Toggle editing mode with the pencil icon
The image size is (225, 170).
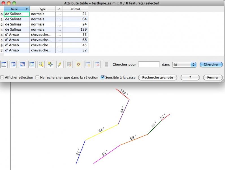point(60,65)
